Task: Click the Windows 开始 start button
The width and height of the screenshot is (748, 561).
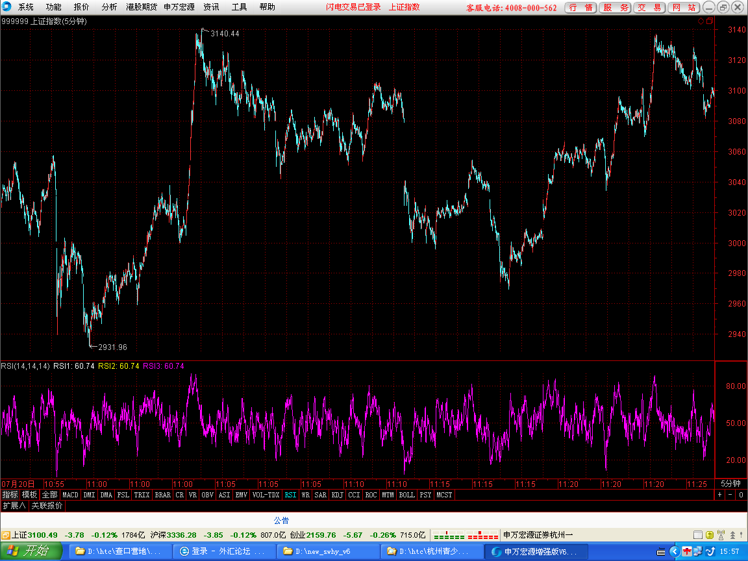Action: coord(31,551)
